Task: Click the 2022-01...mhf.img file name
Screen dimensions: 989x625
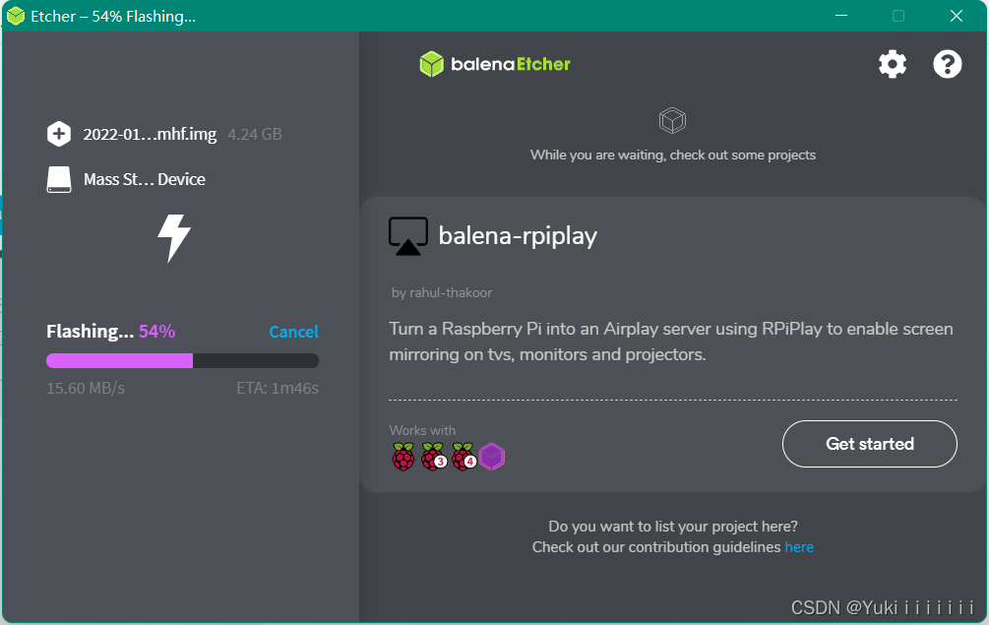Action: click(x=150, y=134)
